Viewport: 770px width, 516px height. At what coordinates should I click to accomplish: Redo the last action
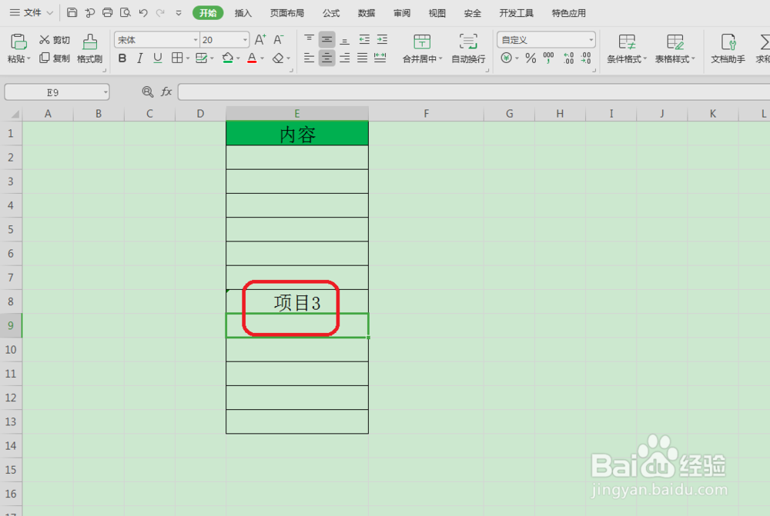click(x=160, y=13)
